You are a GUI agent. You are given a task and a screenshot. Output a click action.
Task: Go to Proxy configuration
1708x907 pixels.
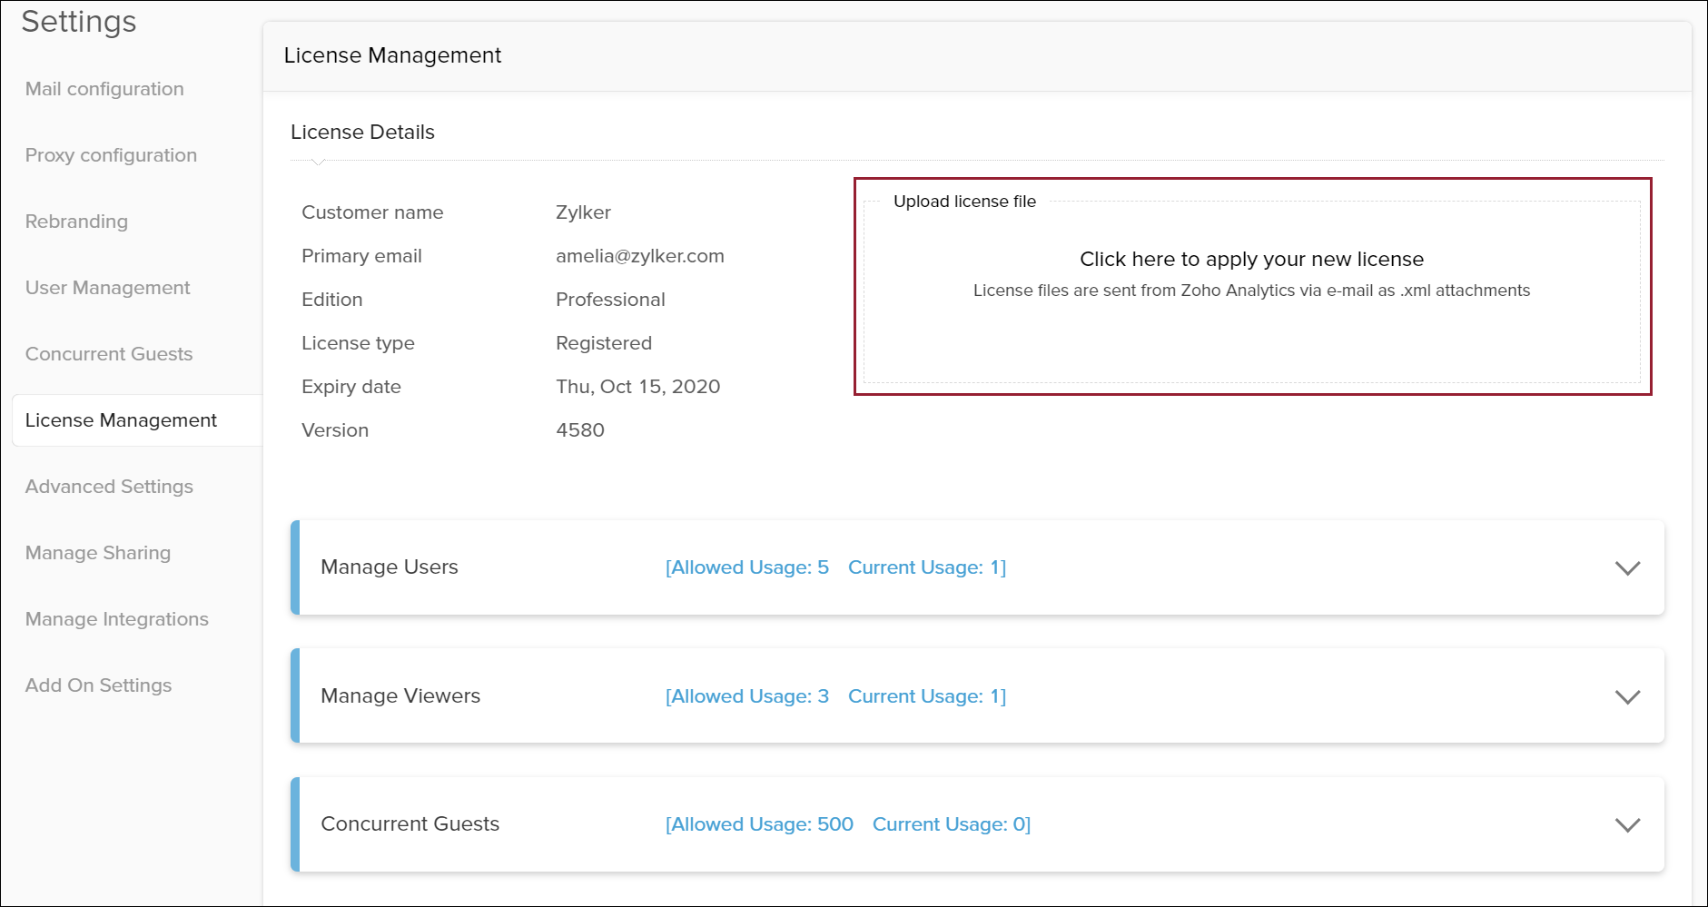point(111,155)
